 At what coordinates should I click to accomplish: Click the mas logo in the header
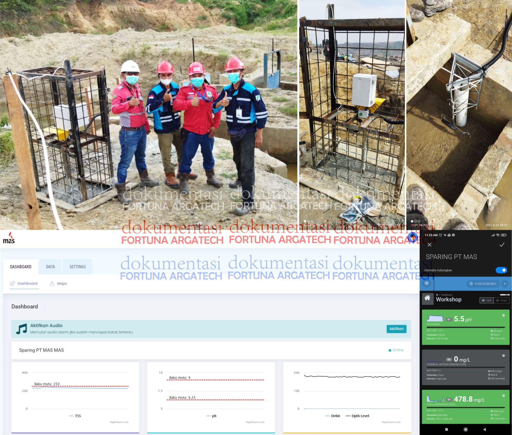click(x=9, y=238)
